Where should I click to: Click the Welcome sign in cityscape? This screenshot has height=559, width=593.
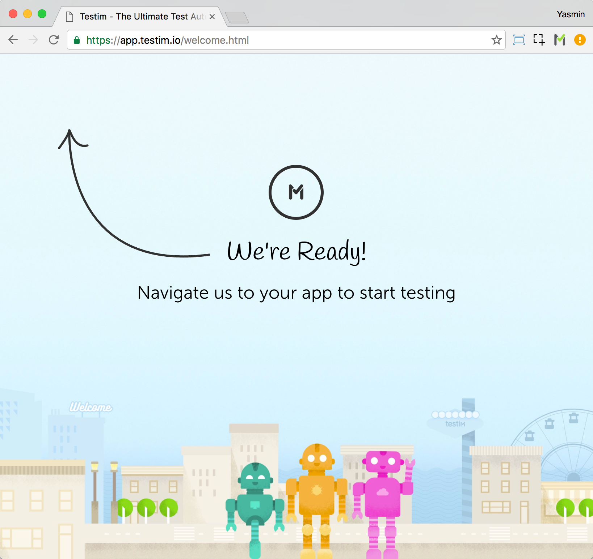tap(91, 407)
